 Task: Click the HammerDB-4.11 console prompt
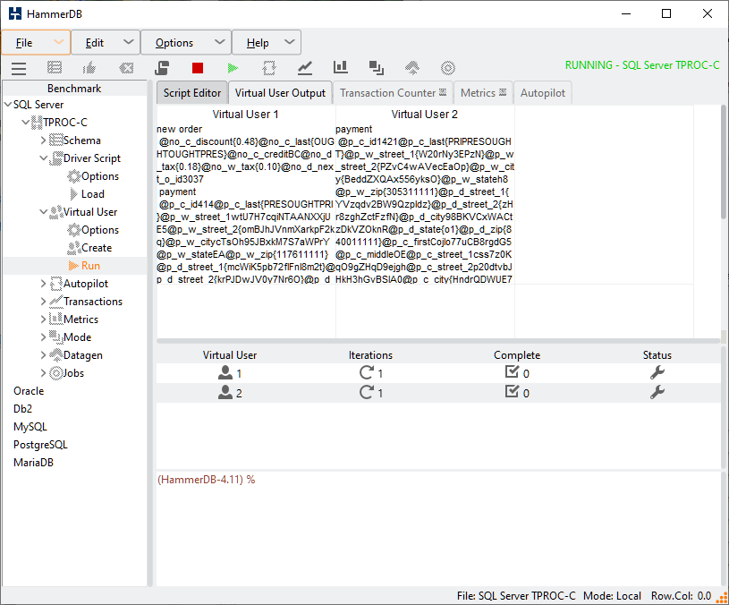click(206, 480)
